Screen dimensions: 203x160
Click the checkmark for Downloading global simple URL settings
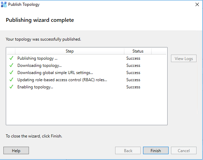[x=11, y=72]
